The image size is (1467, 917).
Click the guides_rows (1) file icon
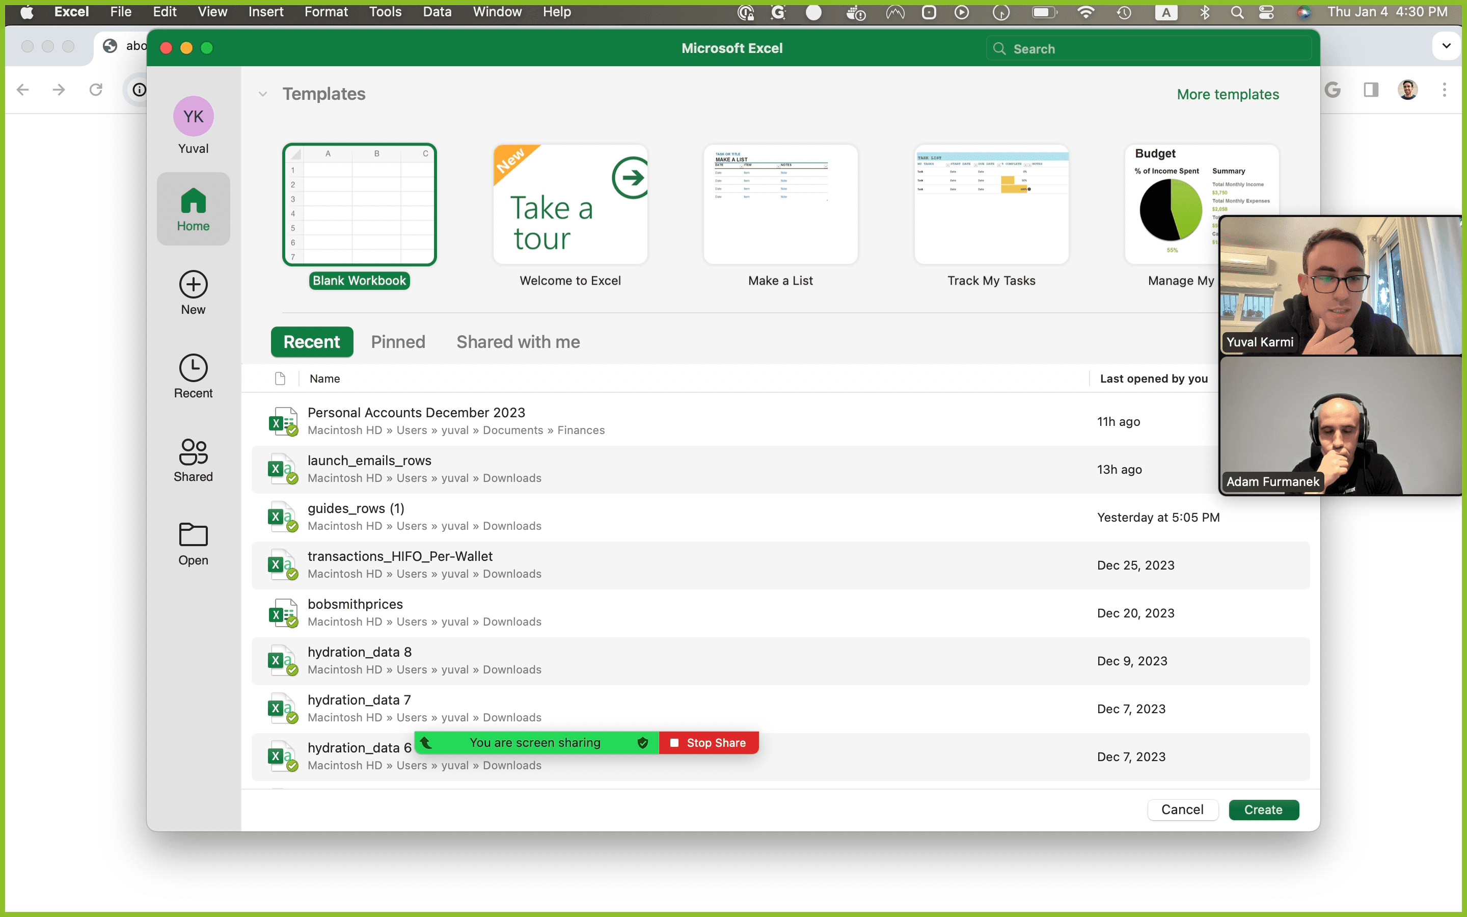283,517
